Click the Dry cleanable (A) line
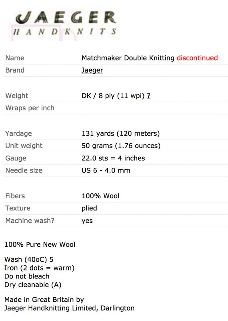Viewport: 228px width, 321px height. pos(33,285)
